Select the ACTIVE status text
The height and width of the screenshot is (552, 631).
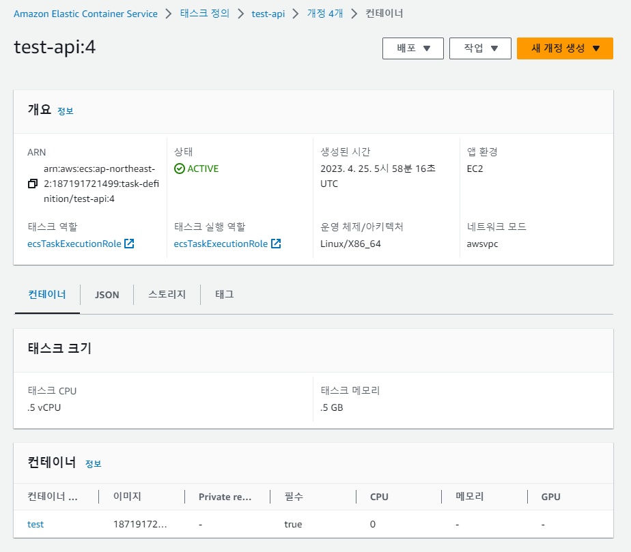click(x=203, y=169)
